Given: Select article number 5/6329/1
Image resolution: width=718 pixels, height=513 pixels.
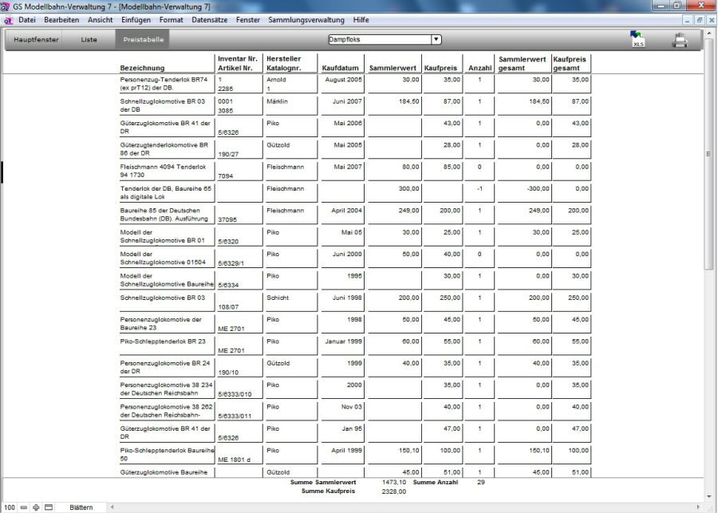Looking at the screenshot, I should [231, 263].
